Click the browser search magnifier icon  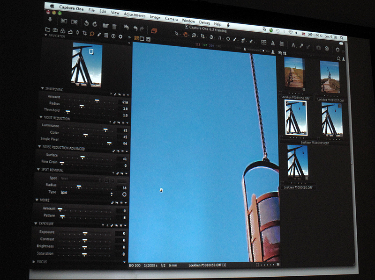[x=338, y=58]
